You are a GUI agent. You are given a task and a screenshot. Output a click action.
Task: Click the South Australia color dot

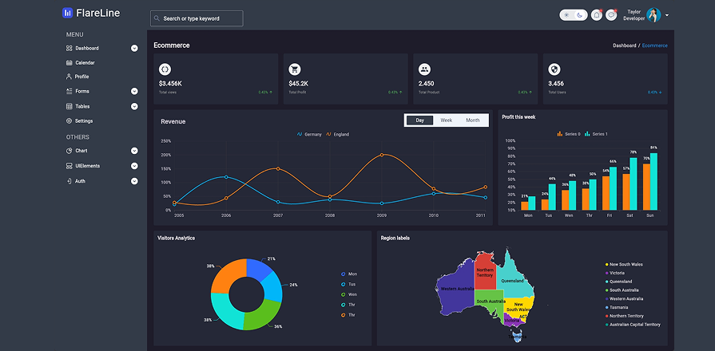tap(607, 290)
